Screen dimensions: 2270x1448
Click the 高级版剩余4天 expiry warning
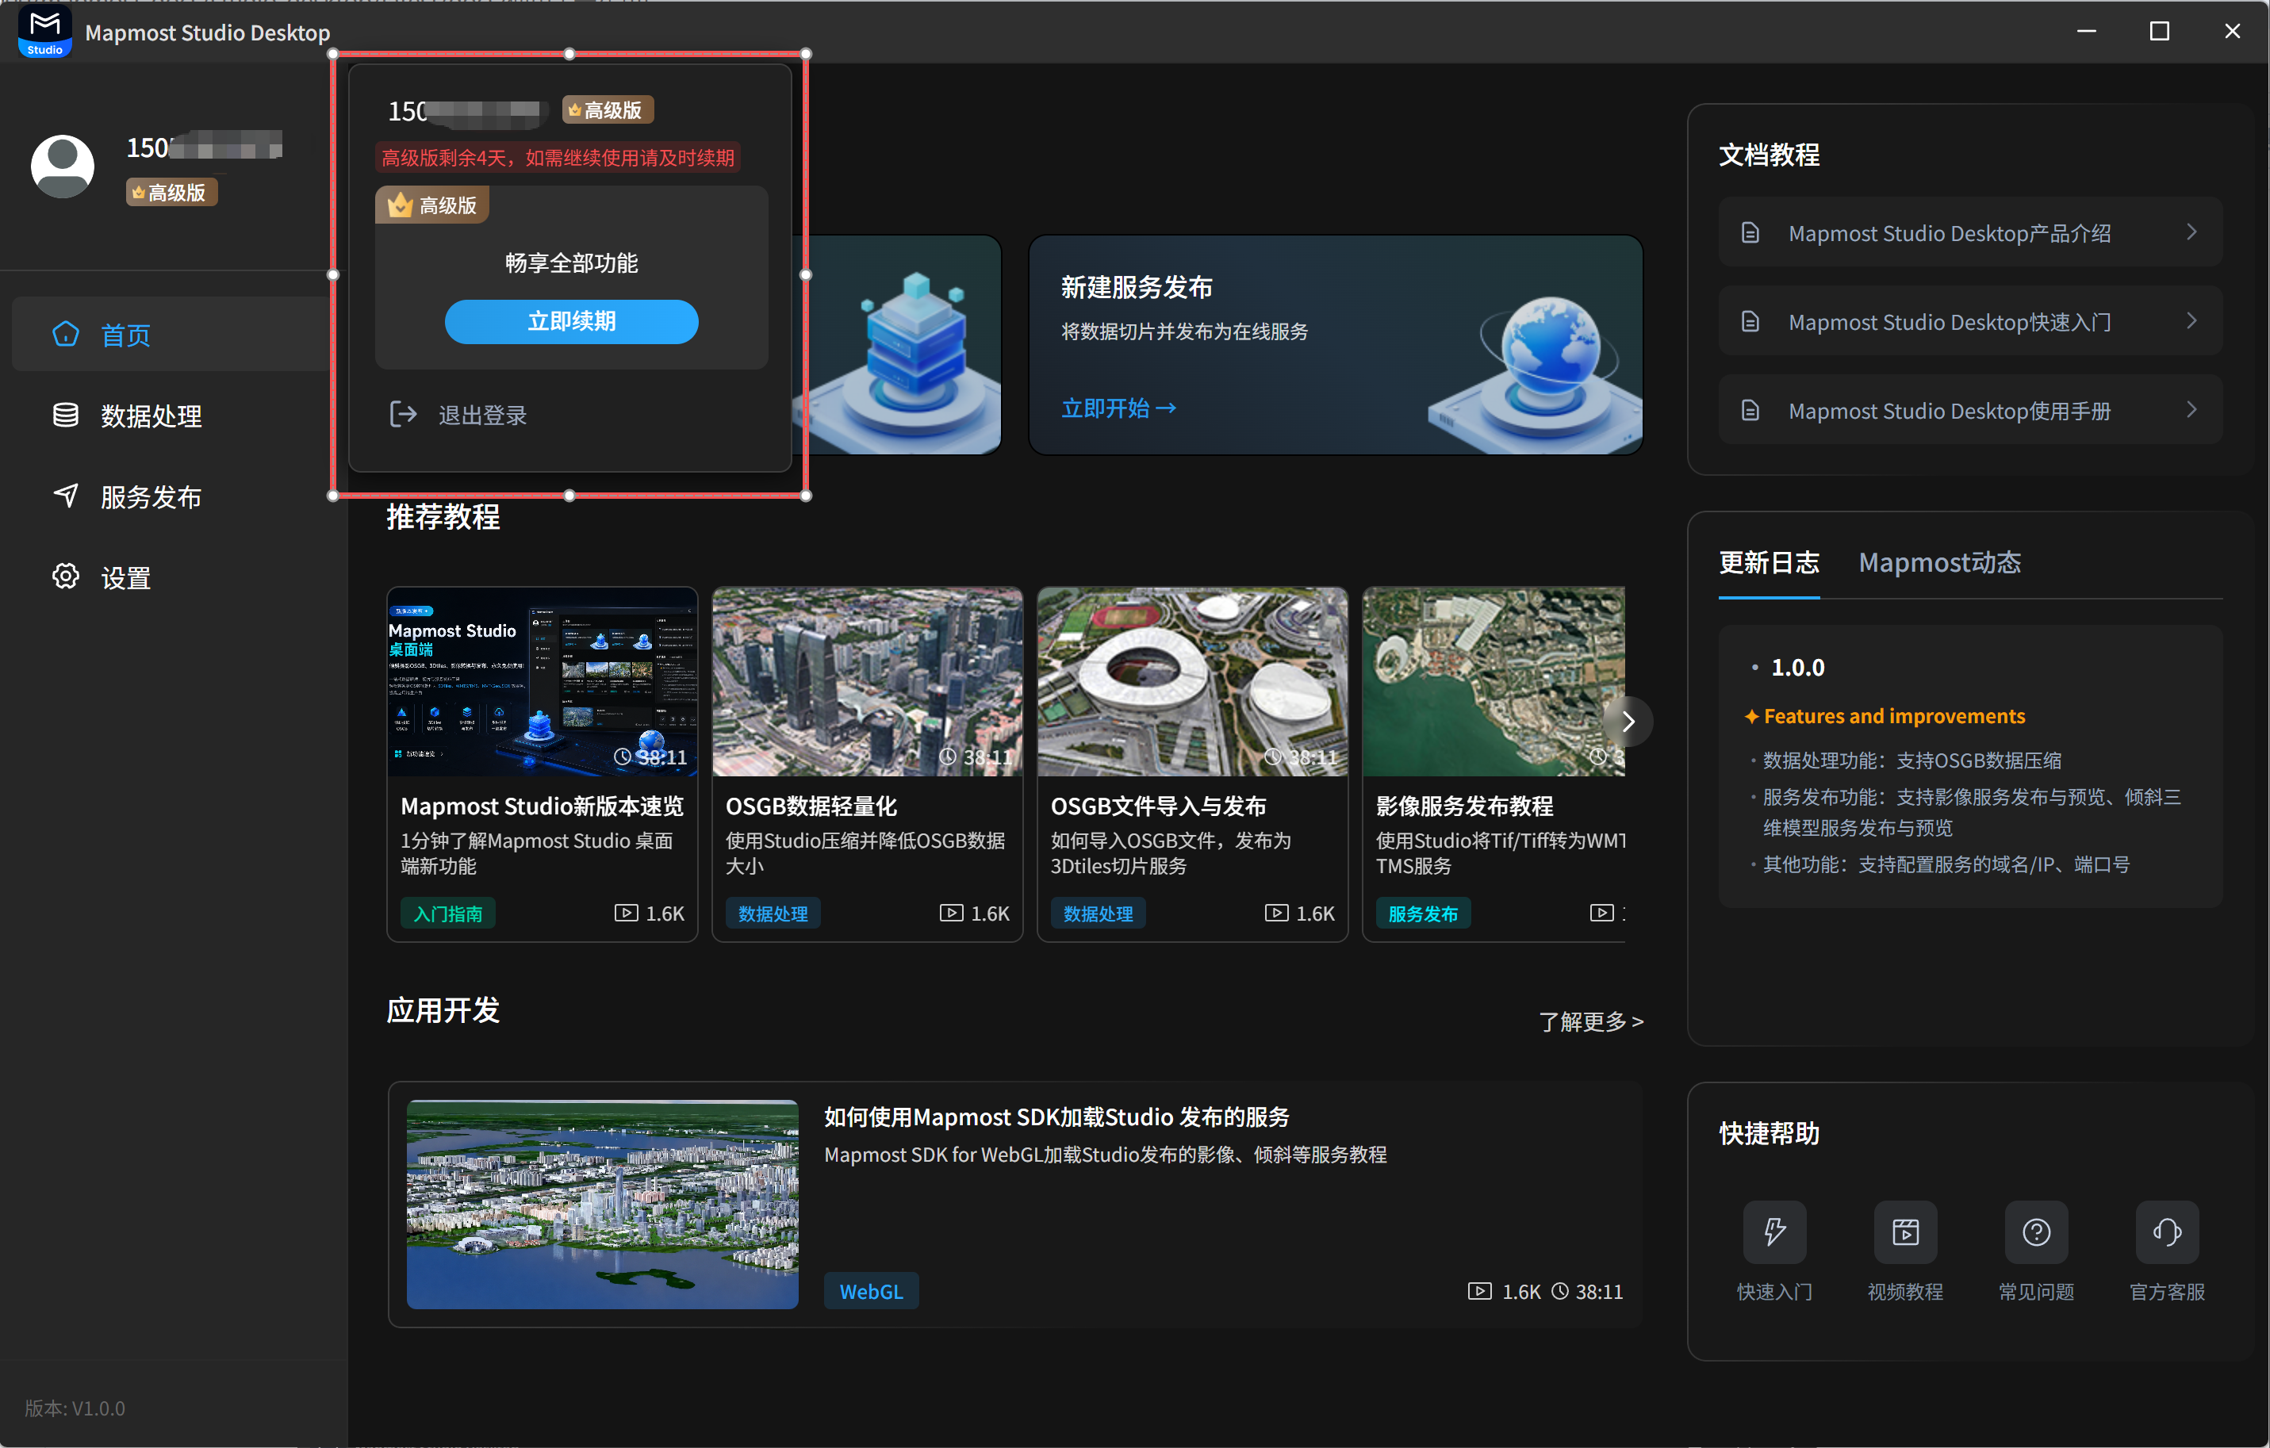558,158
